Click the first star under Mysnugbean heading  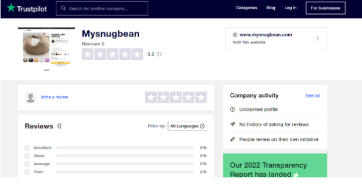(88, 54)
